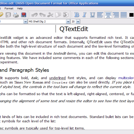This screenshot has width=134, height=134.
Task: Toggle underline formatting
Action: 92,15
